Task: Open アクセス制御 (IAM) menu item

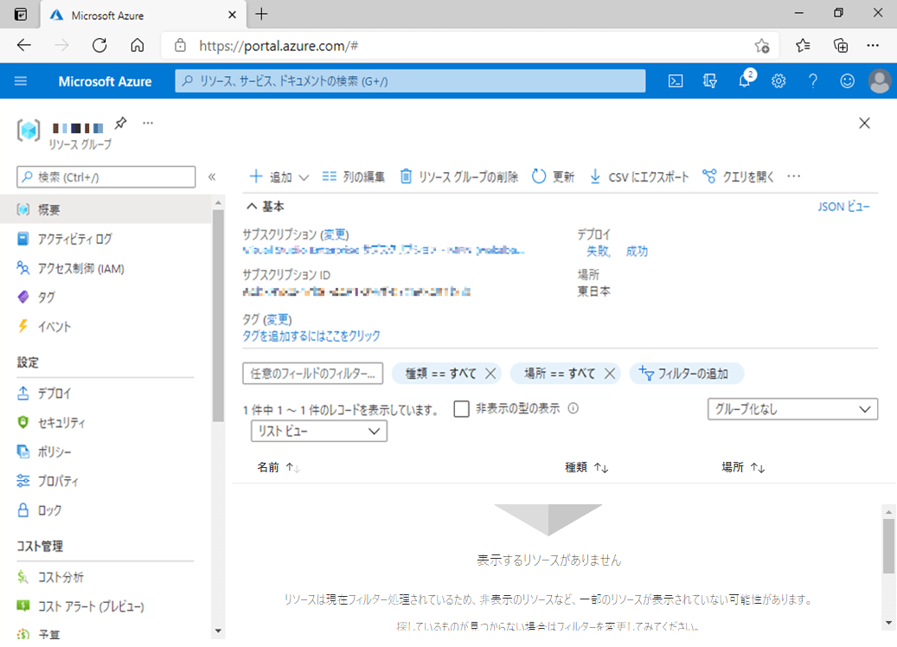Action: [106, 268]
